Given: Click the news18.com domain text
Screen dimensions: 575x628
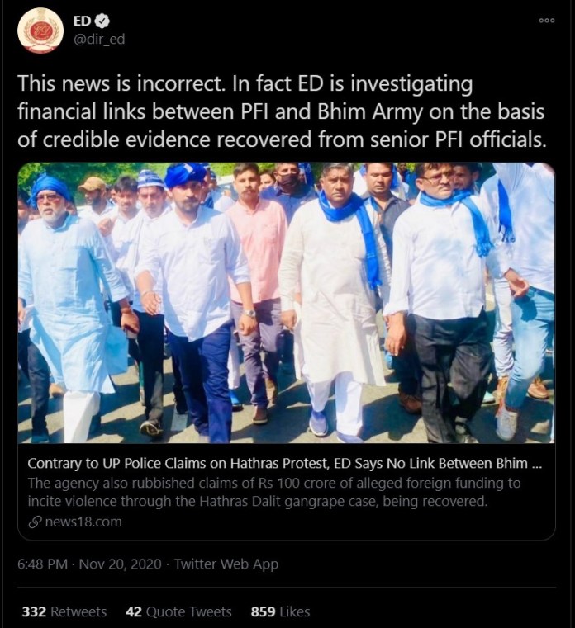Looking at the screenshot, I should pyautogui.click(x=83, y=522).
